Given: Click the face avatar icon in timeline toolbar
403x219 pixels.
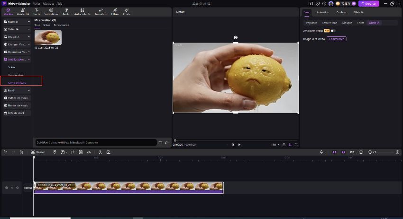Looking at the screenshot, I should (100, 152).
